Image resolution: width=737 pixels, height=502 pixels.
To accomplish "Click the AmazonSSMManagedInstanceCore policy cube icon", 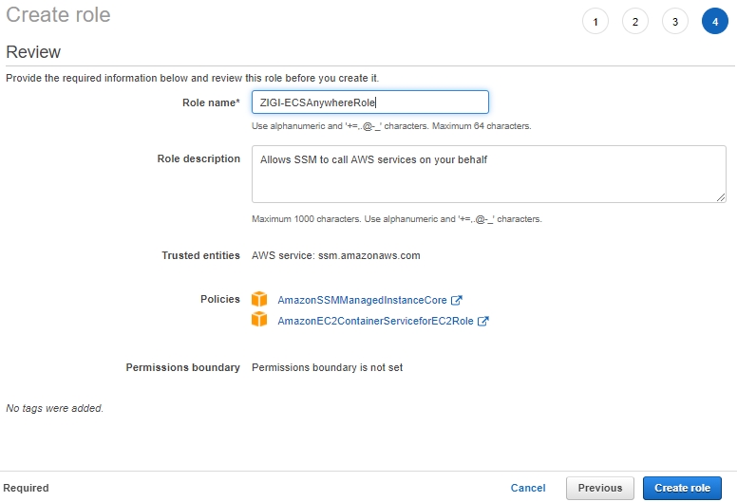I will tap(259, 299).
